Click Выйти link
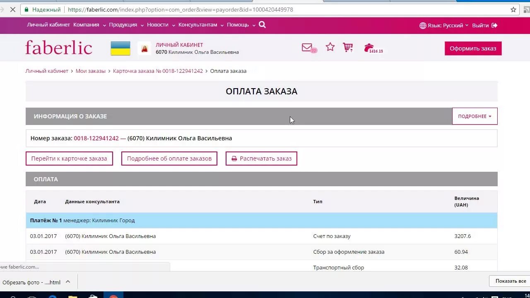 [x=480, y=25]
